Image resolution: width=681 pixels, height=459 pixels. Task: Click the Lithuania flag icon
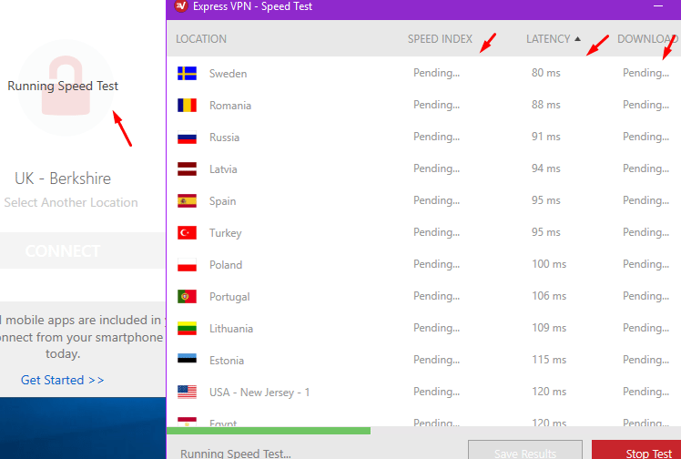tap(188, 328)
